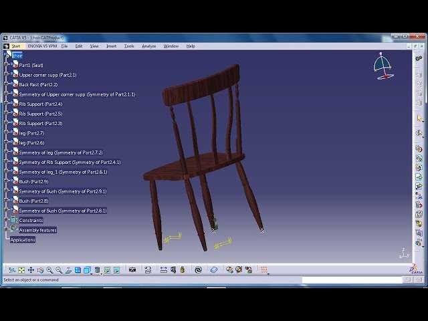Select Symmetry of leg (Symmetry of Part2.7.2)
Viewport: 428px width, 321px height.
[61, 152]
